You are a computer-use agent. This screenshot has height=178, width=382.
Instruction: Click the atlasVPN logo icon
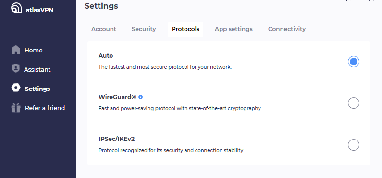tap(16, 8)
